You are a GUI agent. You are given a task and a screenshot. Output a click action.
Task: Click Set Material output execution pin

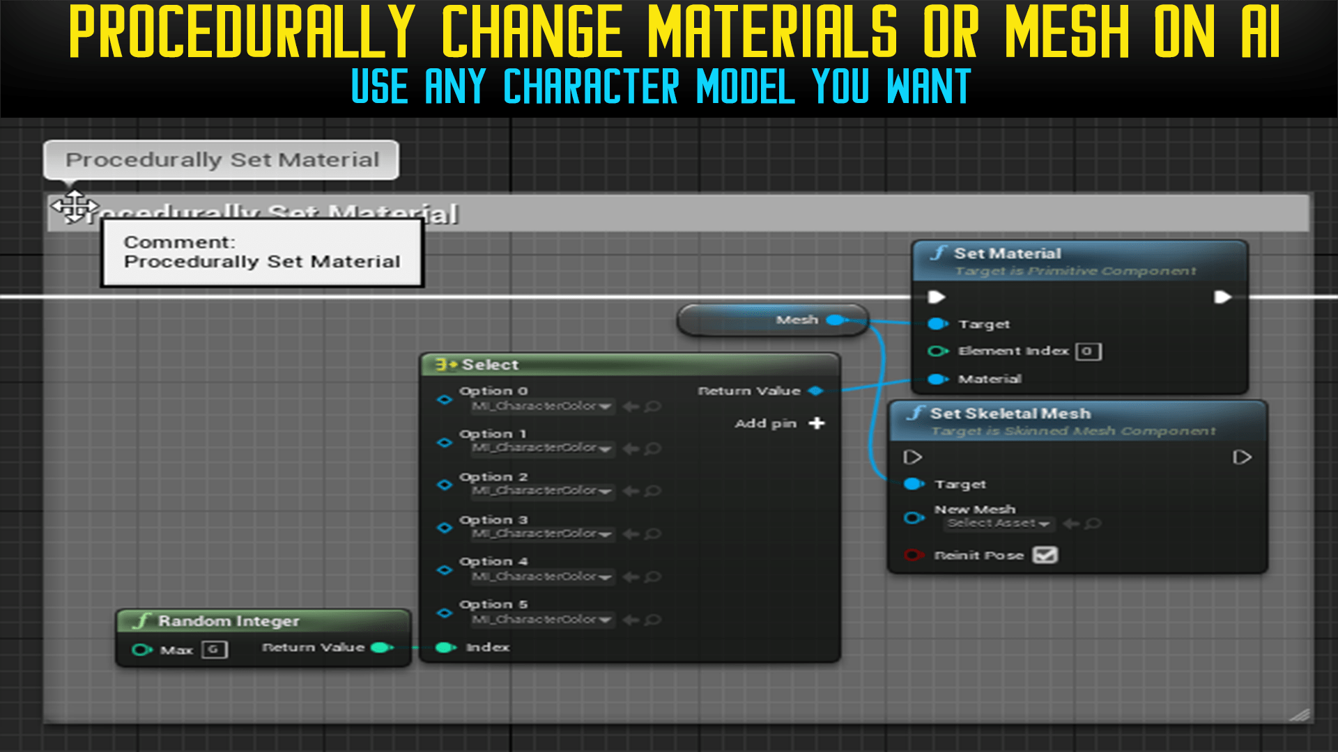point(1222,297)
